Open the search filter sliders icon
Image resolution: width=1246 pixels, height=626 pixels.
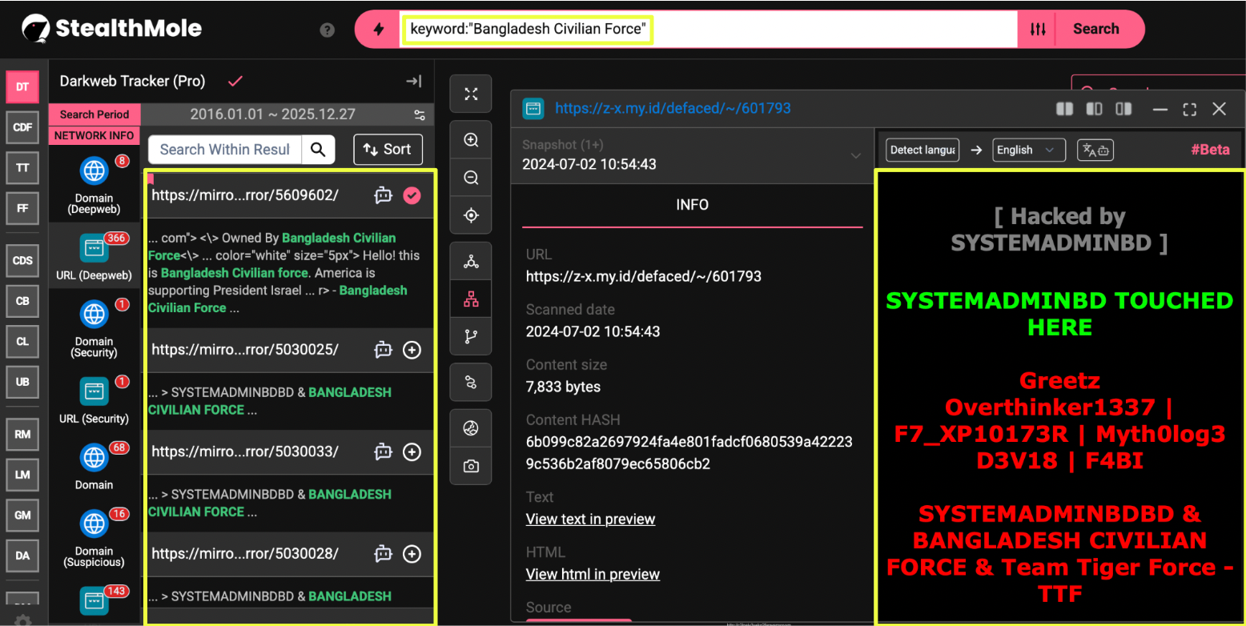point(1038,30)
